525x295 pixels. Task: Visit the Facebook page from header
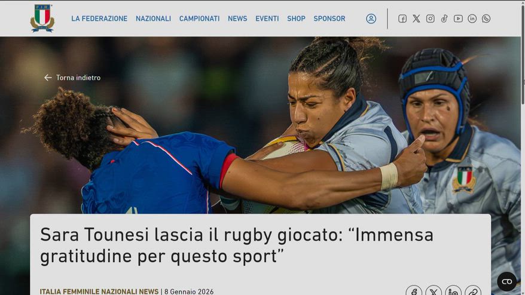coord(402,19)
